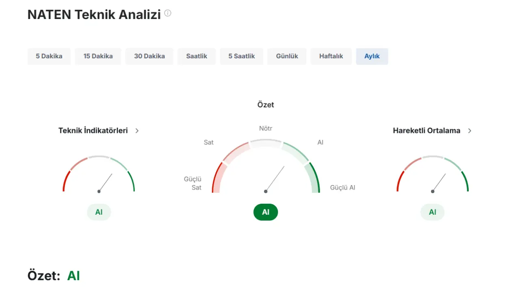Click the info icon beside NATEN Teknik Analizi
Image resolution: width=520 pixels, height=292 pixels.
tap(168, 13)
